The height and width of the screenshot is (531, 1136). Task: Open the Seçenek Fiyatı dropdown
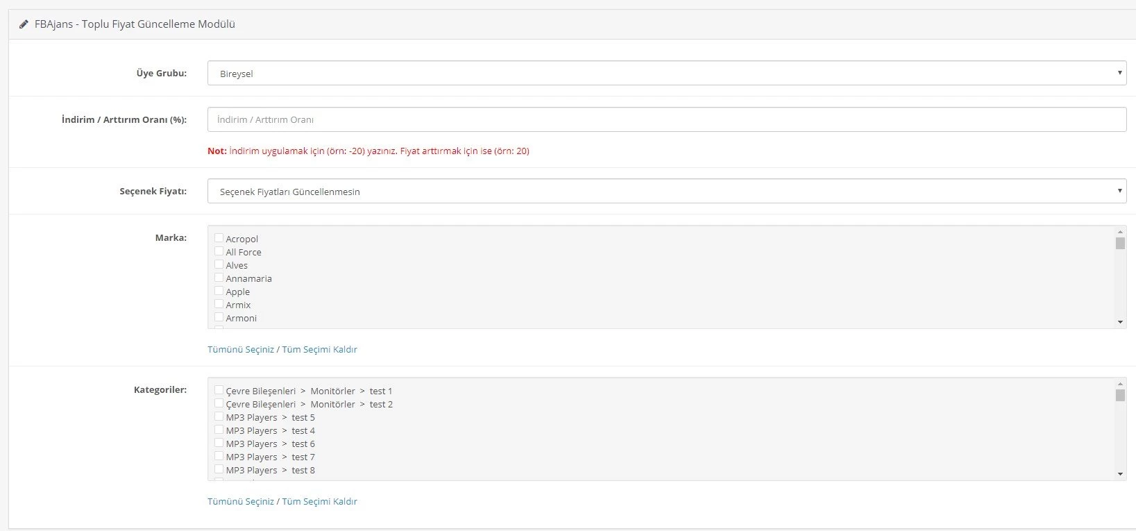(x=667, y=191)
